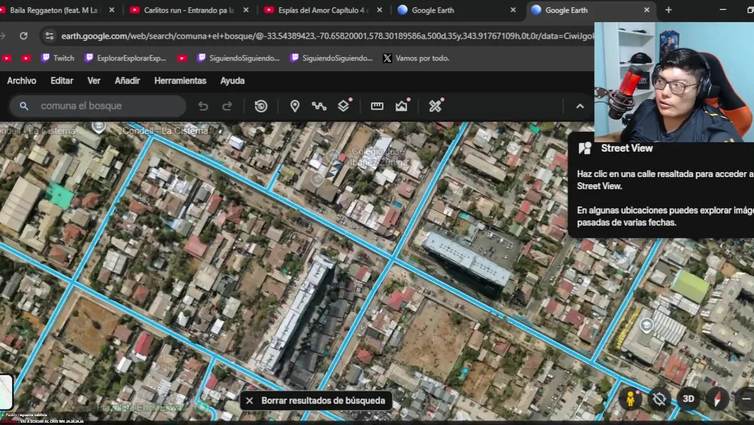Image resolution: width=754 pixels, height=425 pixels.
Task: Click the Colegio José Ibáñez Zúñiga marker
Action: [x=333, y=156]
